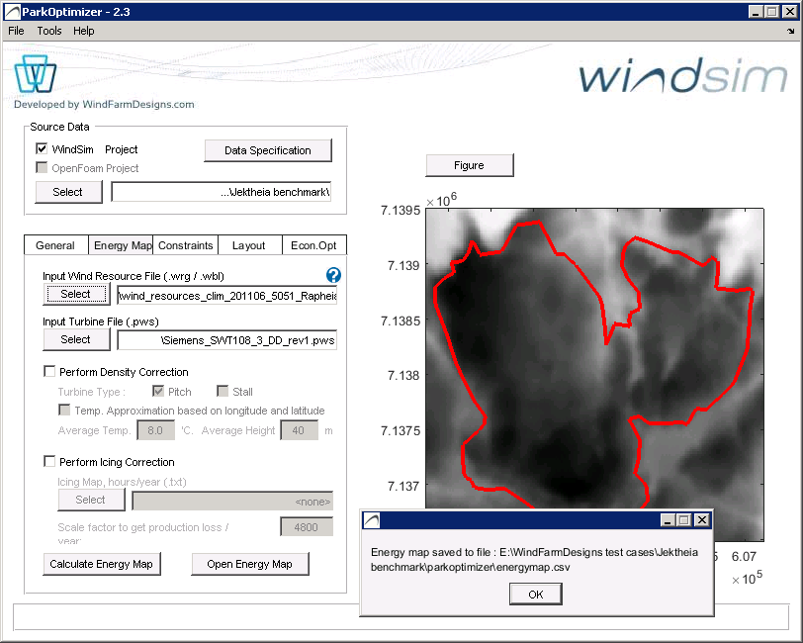Image resolution: width=803 pixels, height=643 pixels.
Task: Click the Siemens_SWT108 turbine file field
Action: [x=227, y=340]
